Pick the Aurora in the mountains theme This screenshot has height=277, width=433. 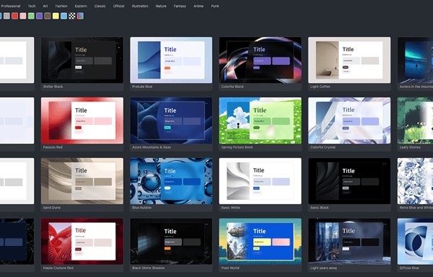[415, 63]
